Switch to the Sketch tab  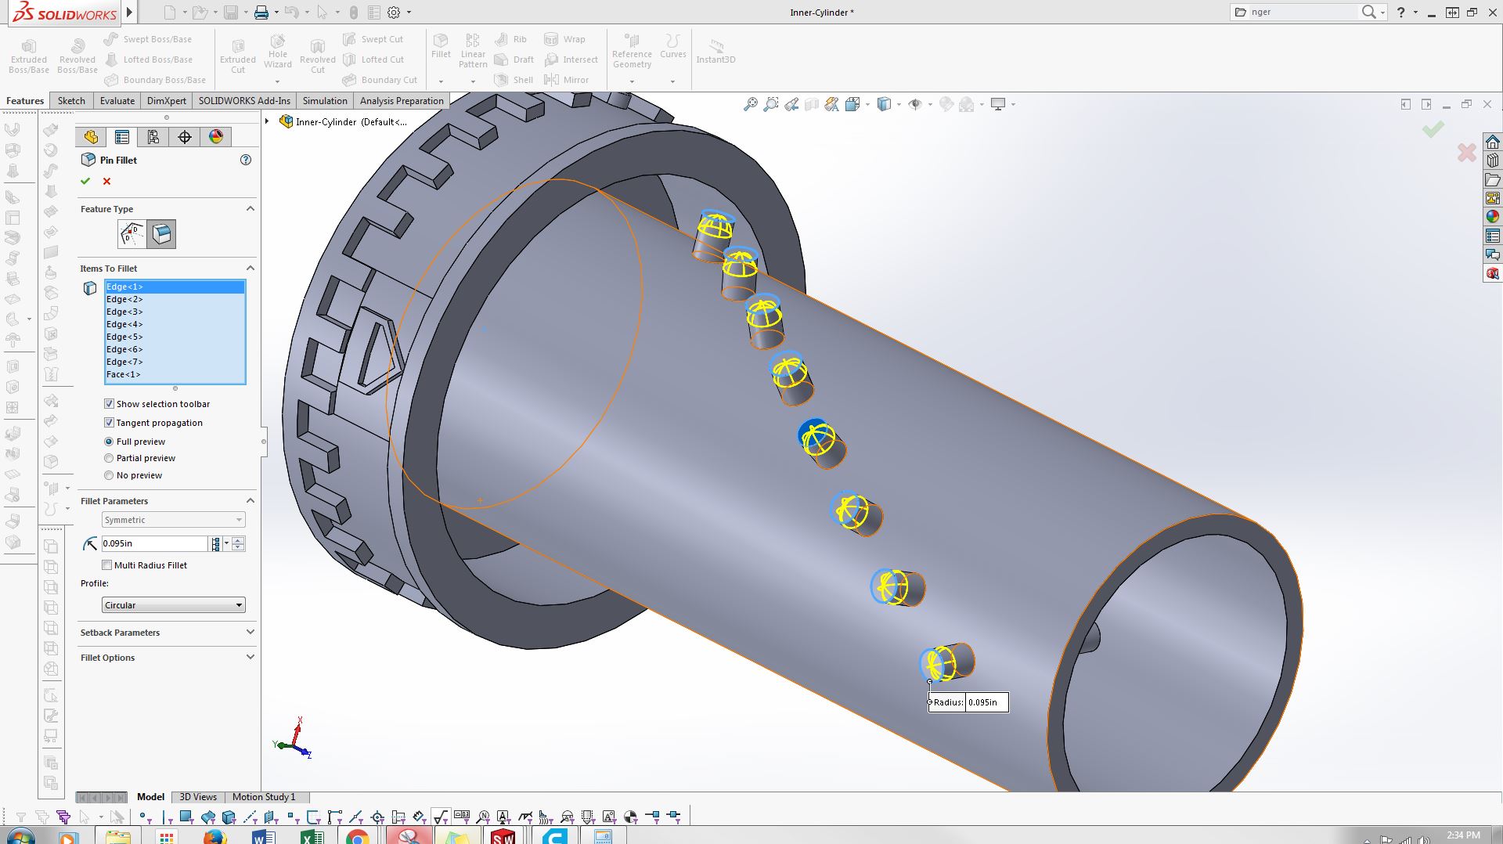point(71,100)
